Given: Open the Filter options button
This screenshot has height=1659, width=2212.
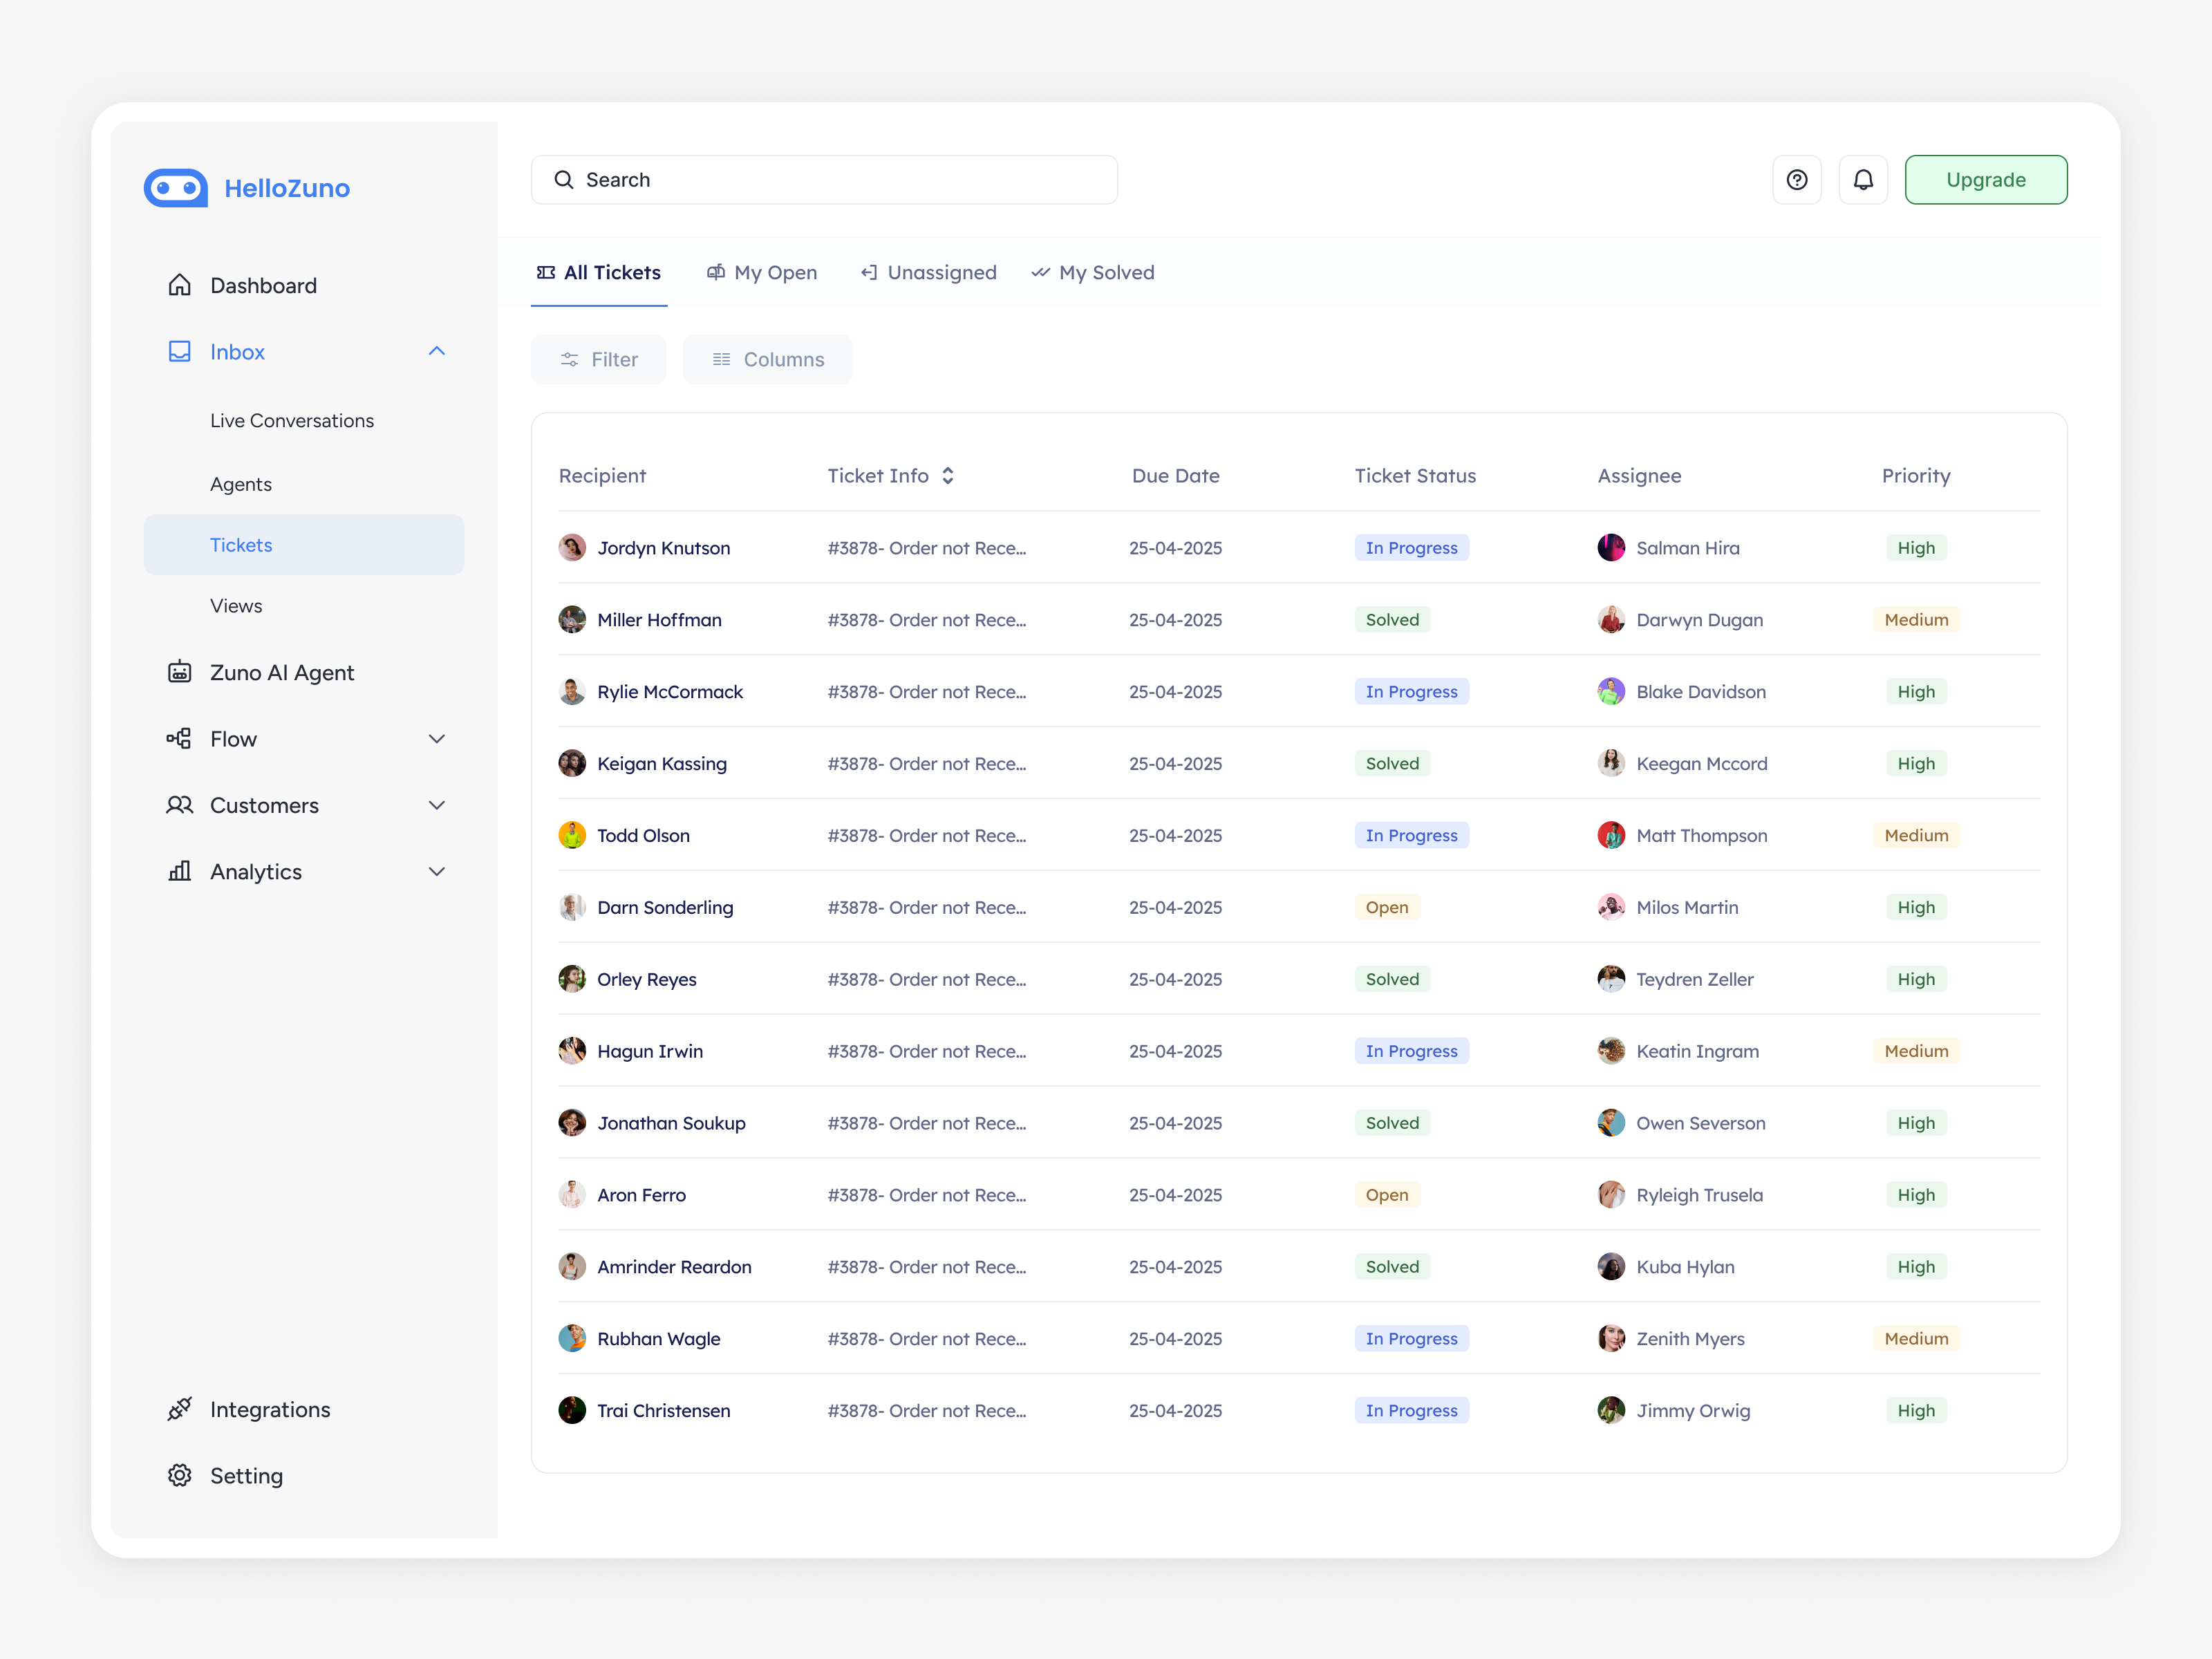Looking at the screenshot, I should coord(598,359).
